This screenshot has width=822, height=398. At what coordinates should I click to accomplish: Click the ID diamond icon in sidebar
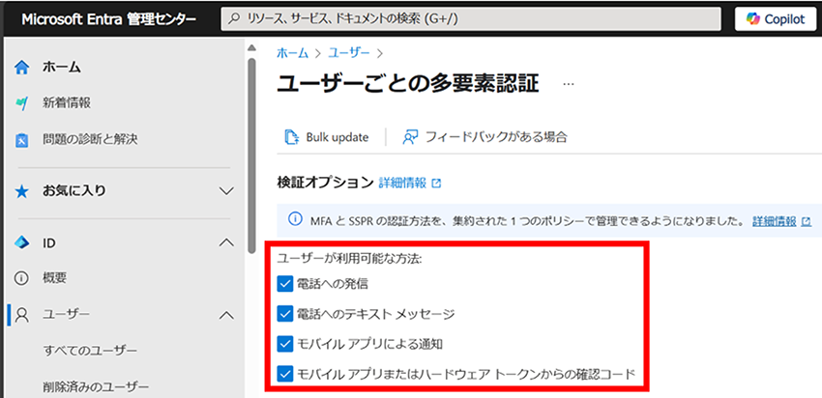(x=21, y=243)
